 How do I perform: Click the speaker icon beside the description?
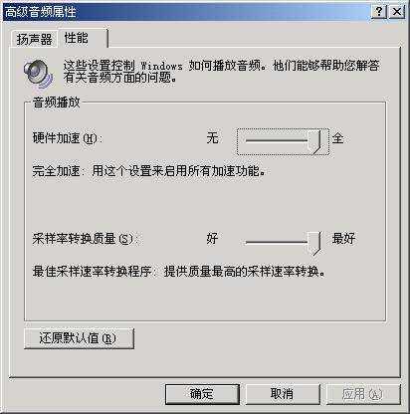tap(38, 74)
